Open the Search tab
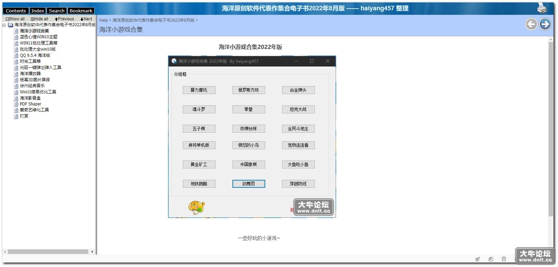The image size is (558, 267). 57,11
